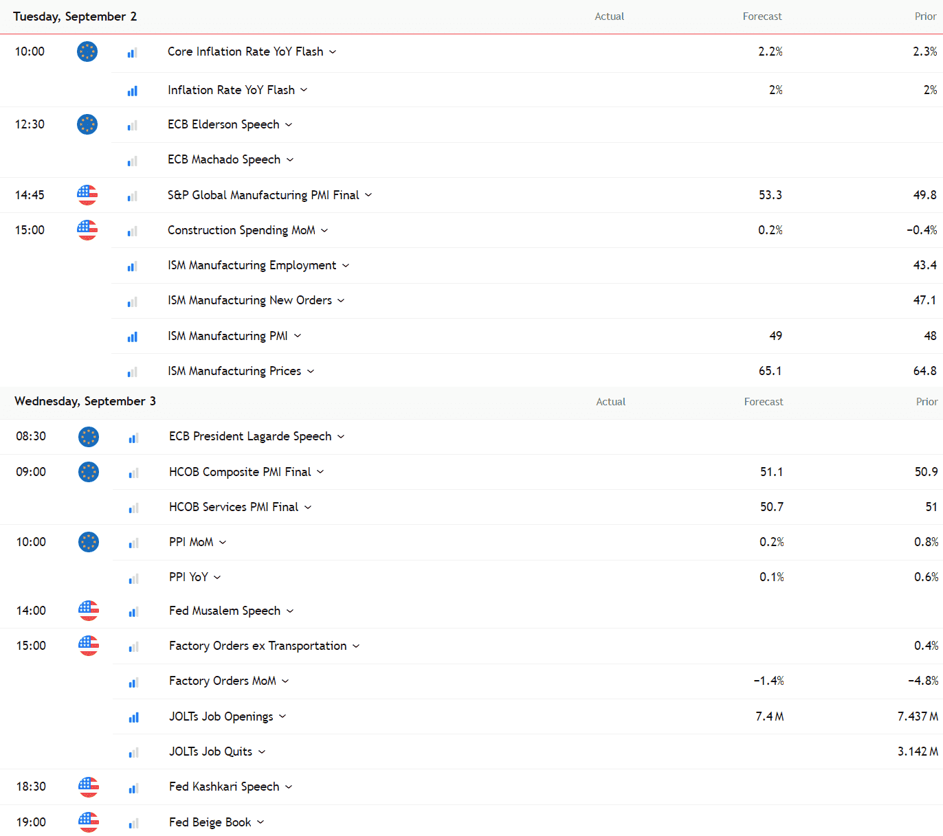The image size is (943, 836).
Task: Click the Tuesday, September 2 date header
Action: pyautogui.click(x=75, y=16)
